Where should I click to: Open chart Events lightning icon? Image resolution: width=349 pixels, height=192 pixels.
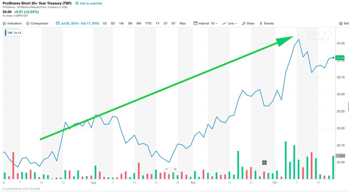[261, 23]
